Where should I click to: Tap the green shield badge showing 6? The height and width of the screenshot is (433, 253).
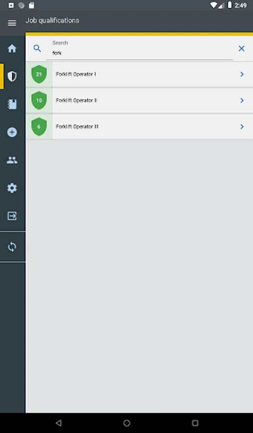[39, 127]
